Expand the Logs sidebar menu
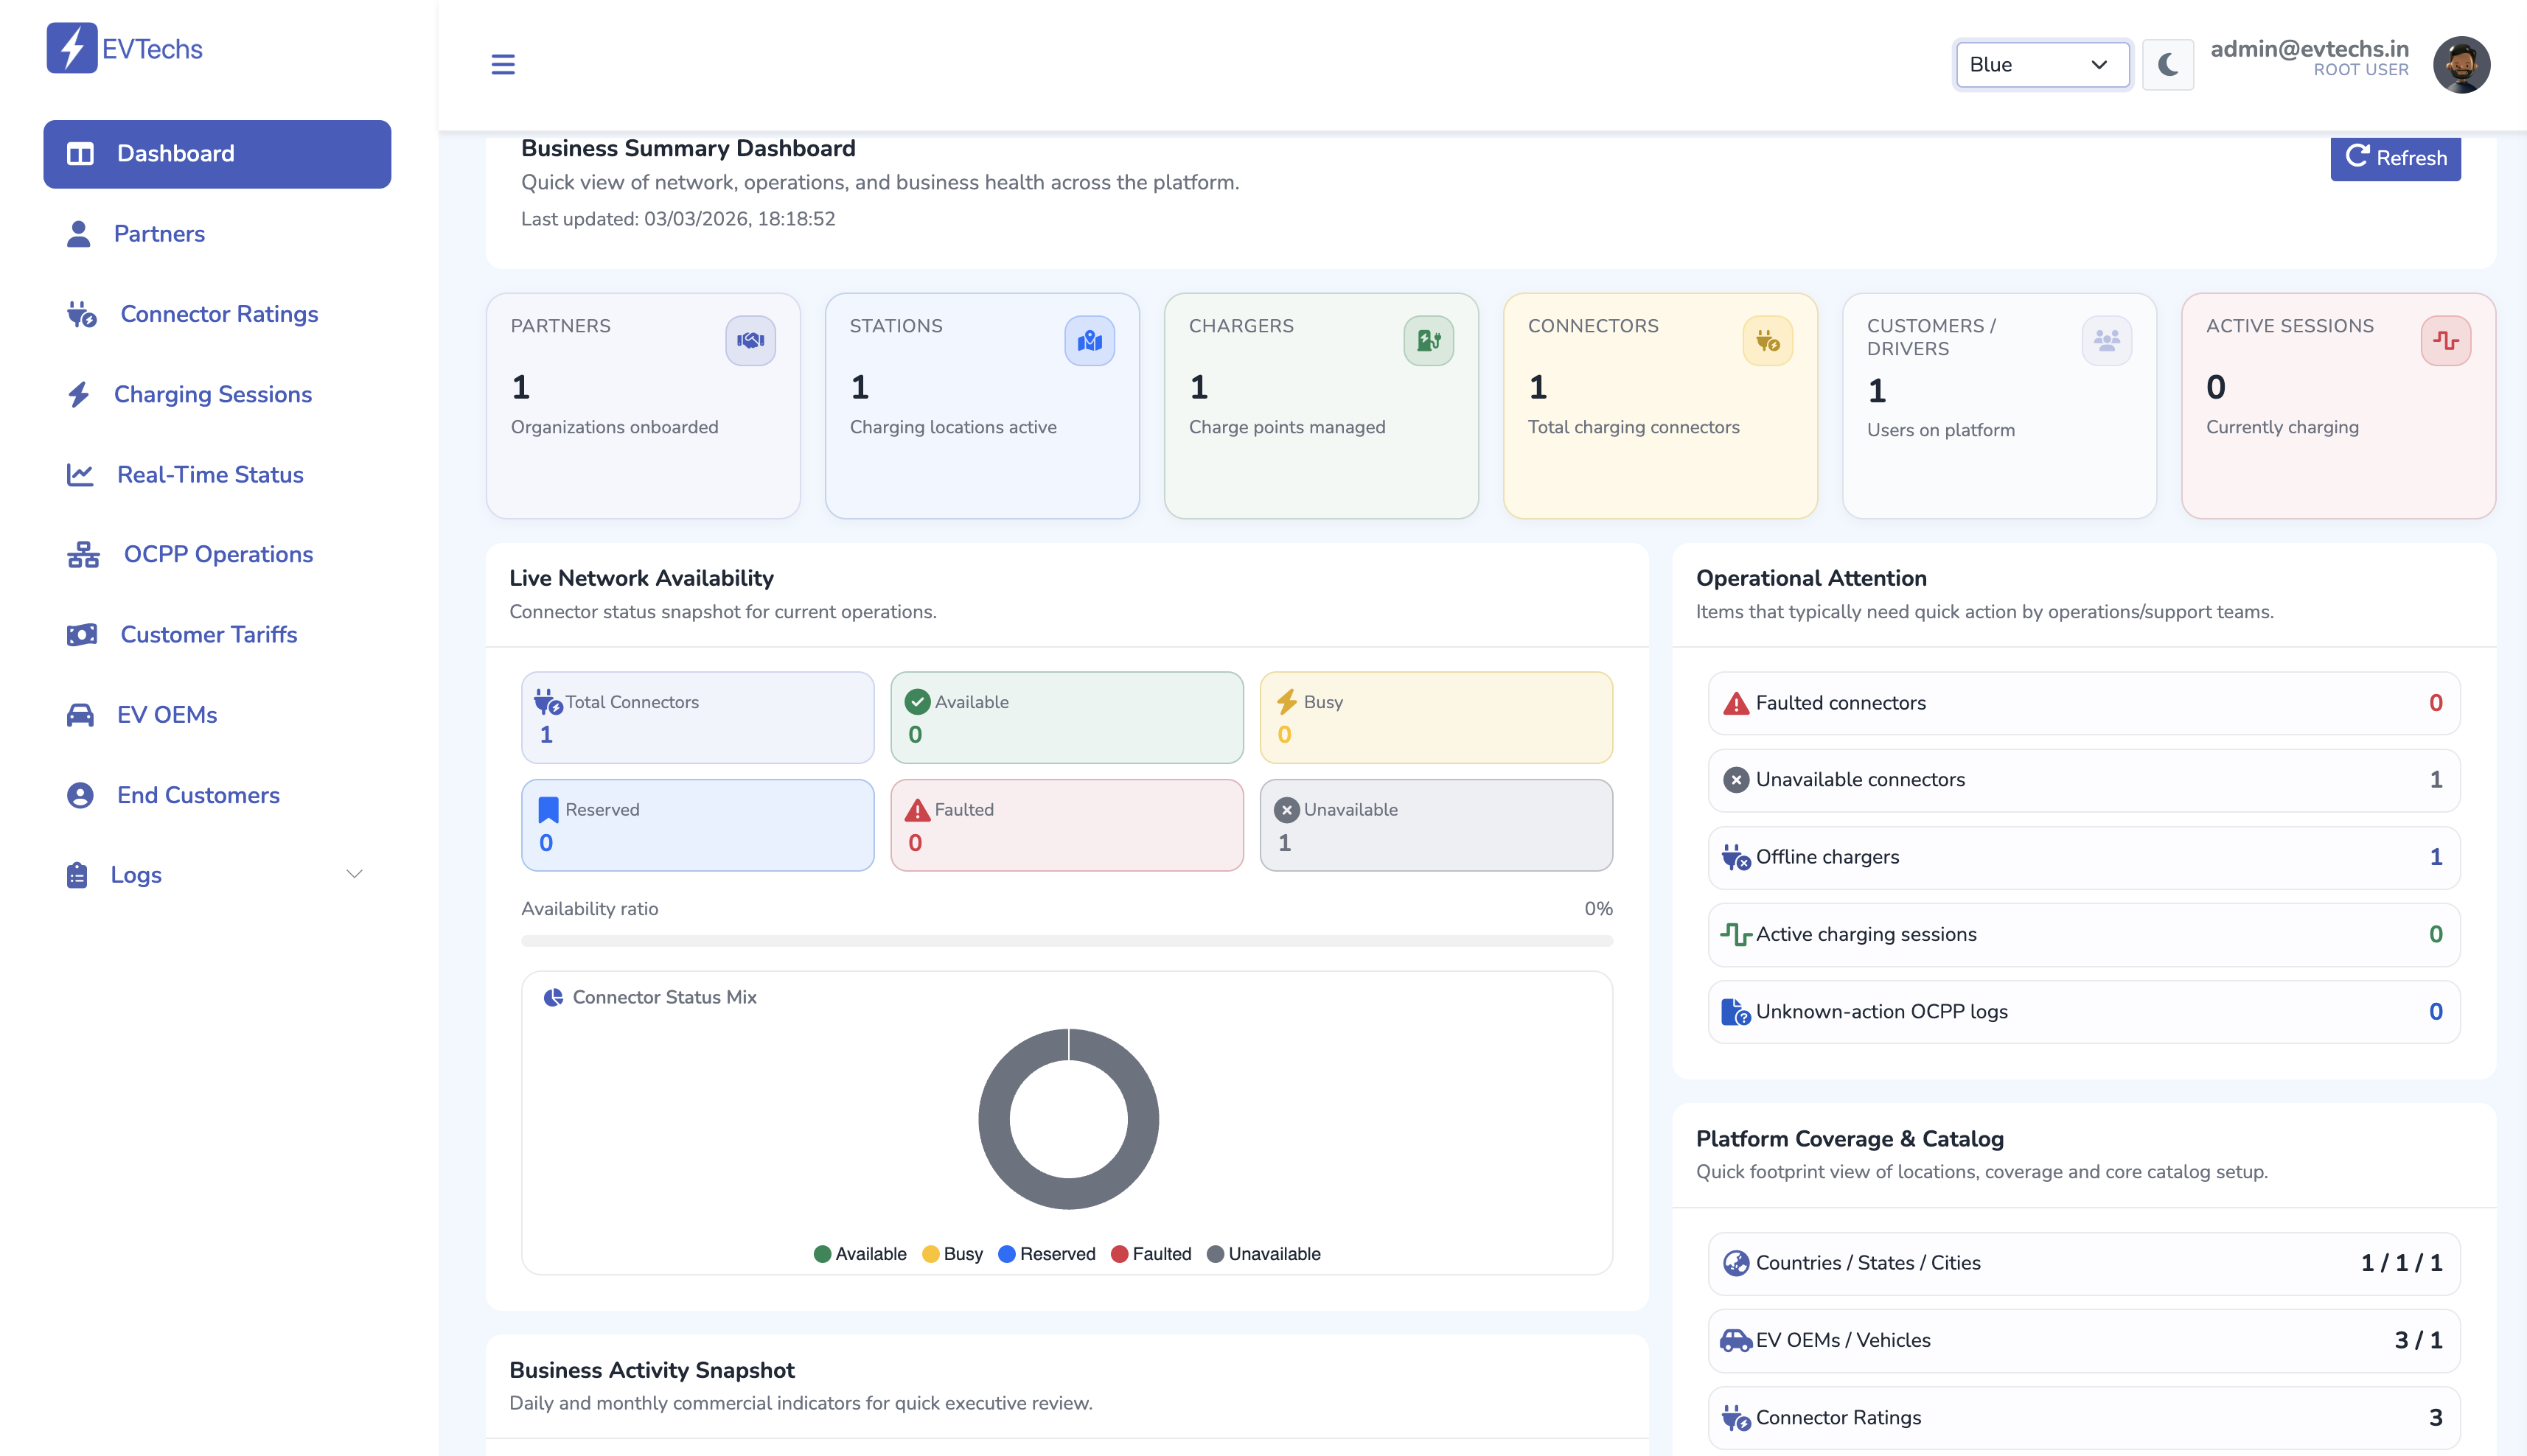The image size is (2527, 1456). coord(215,875)
